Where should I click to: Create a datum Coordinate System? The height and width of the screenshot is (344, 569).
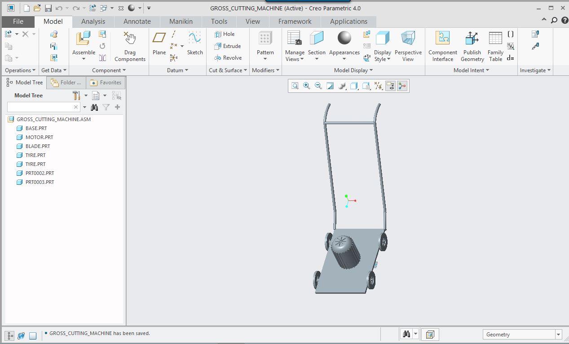174,57
